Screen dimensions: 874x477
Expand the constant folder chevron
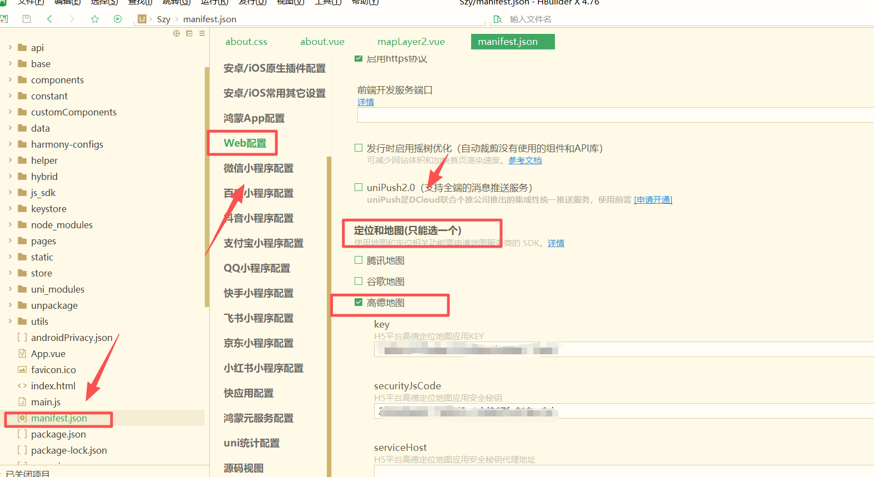pos(10,96)
